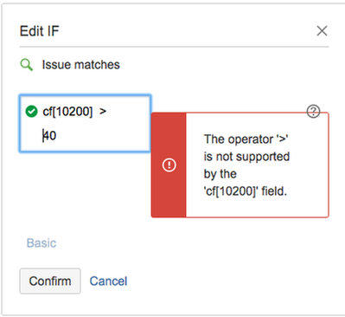Click the white exclamation error icon
The image size is (345, 317).
click(x=169, y=165)
